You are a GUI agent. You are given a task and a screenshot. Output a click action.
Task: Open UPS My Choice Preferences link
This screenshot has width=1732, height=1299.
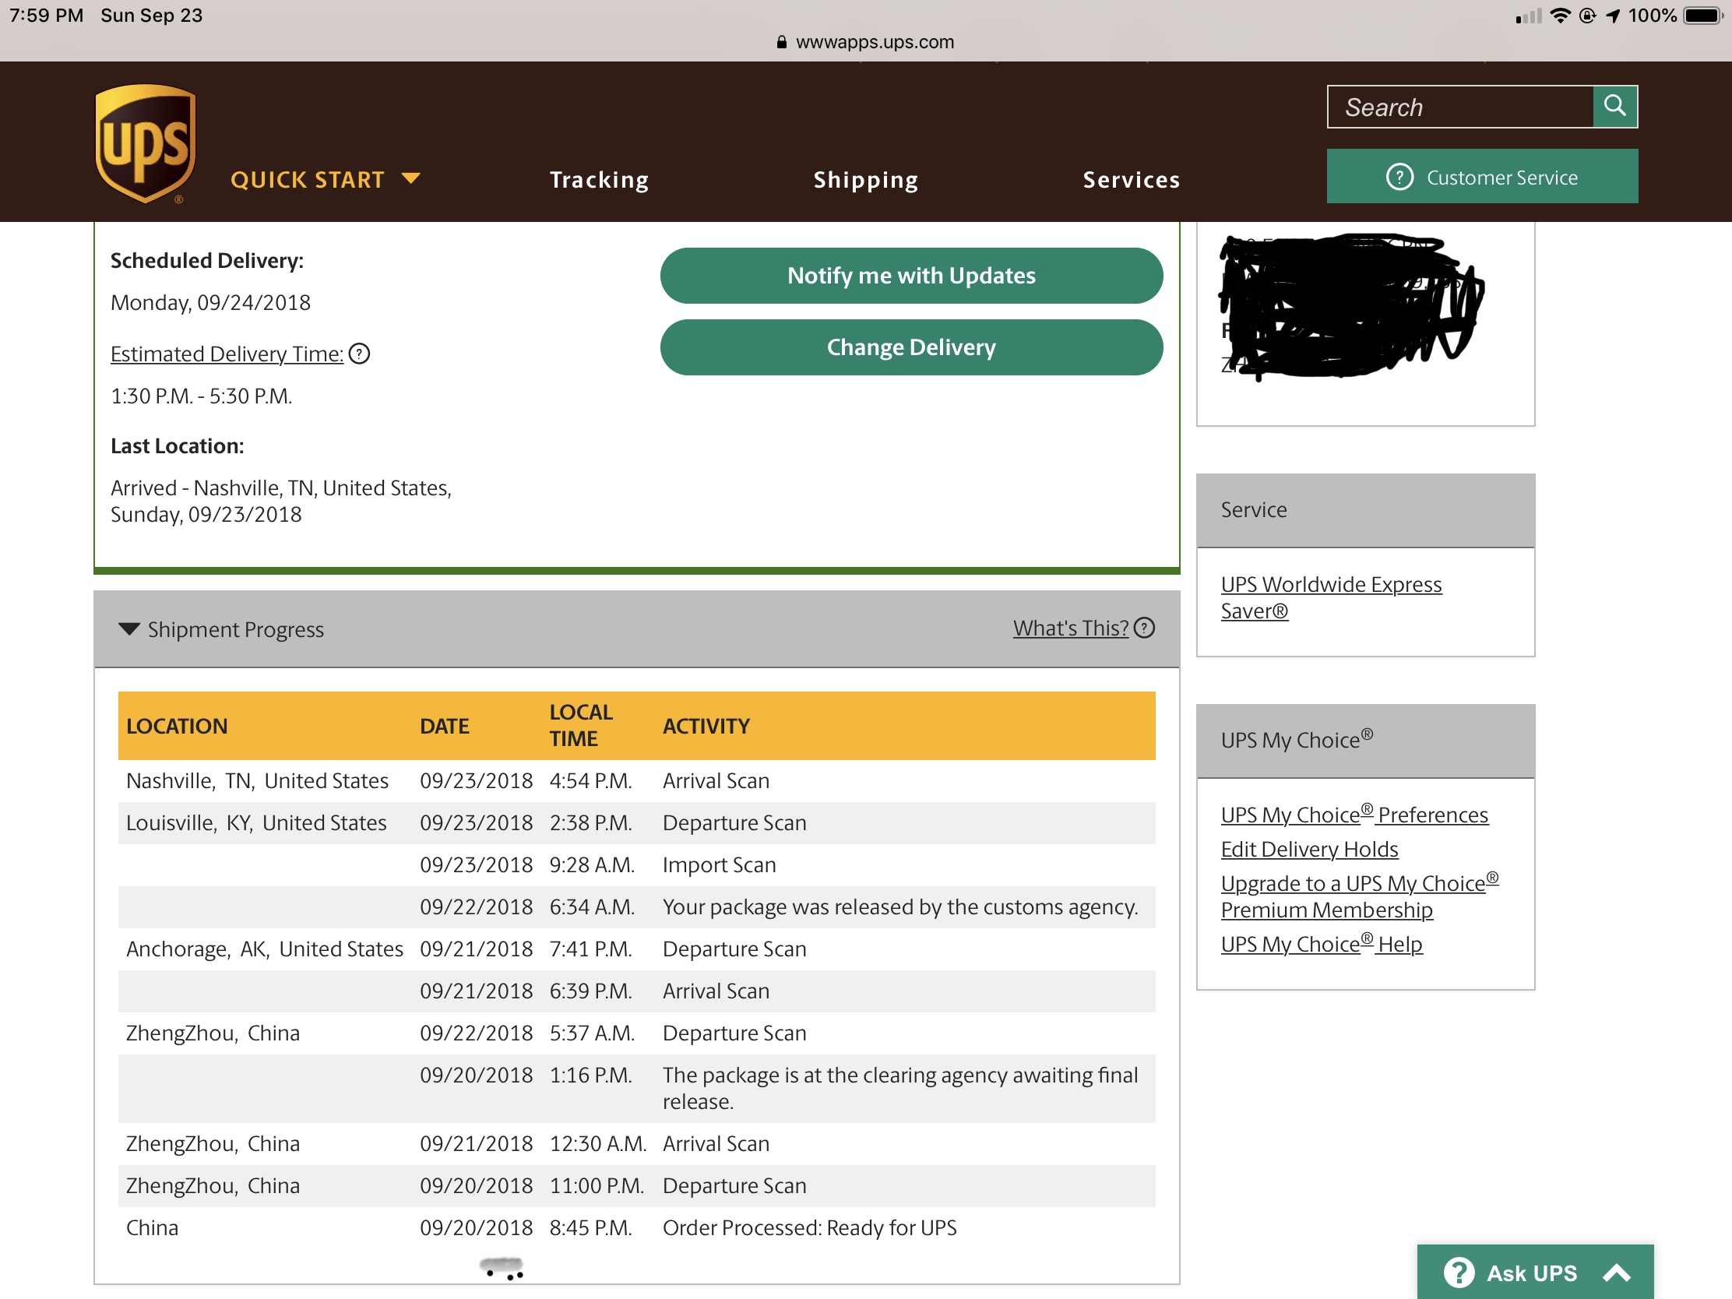click(1354, 815)
